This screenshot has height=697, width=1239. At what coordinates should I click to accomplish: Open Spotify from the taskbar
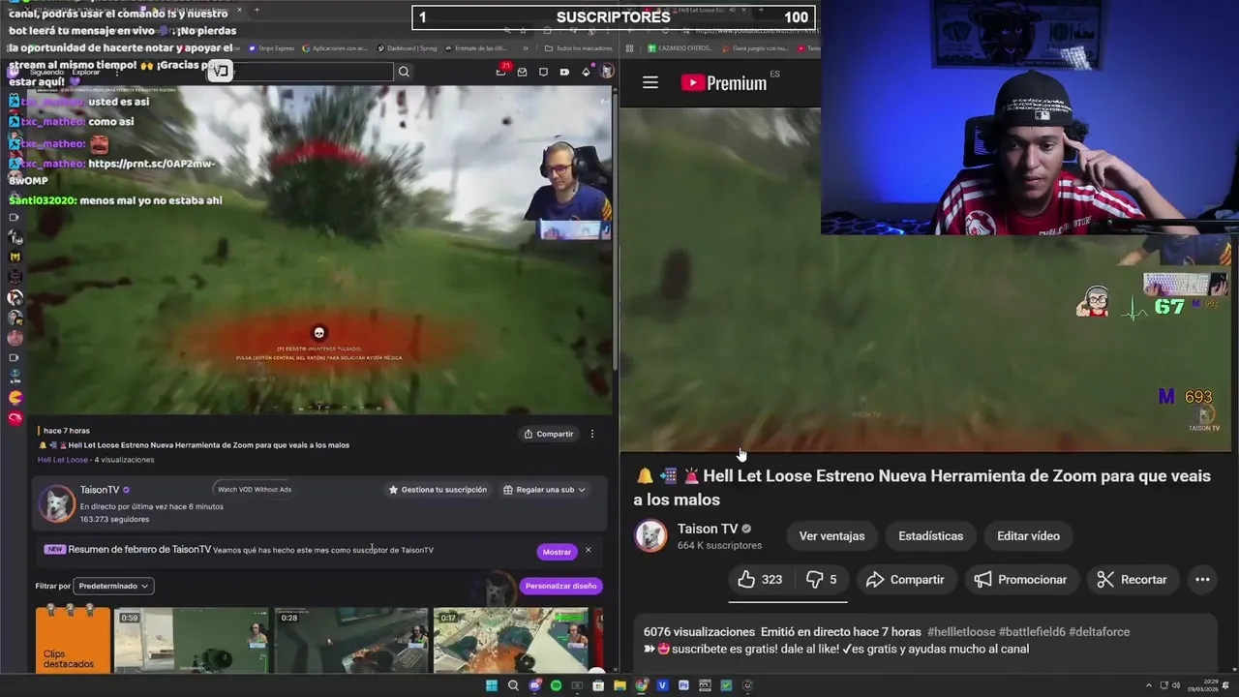pyautogui.click(x=556, y=685)
